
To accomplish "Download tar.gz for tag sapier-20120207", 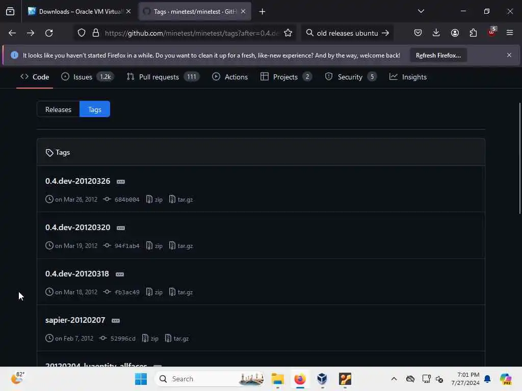I will pos(177,338).
